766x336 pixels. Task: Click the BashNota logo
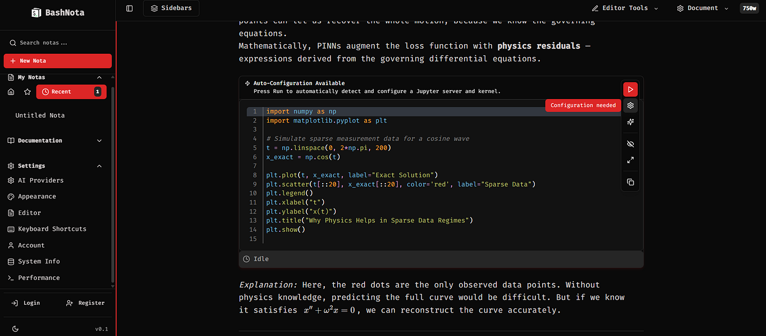[x=58, y=12]
